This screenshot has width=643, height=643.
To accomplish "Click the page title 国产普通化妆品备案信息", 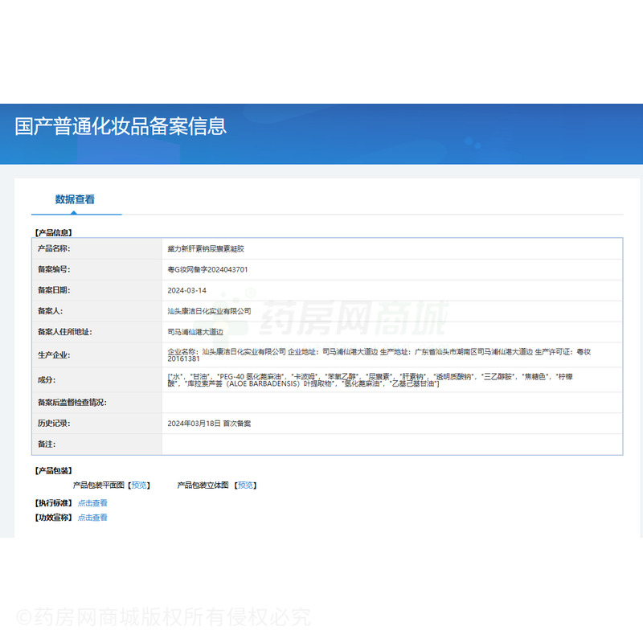I will [121, 126].
